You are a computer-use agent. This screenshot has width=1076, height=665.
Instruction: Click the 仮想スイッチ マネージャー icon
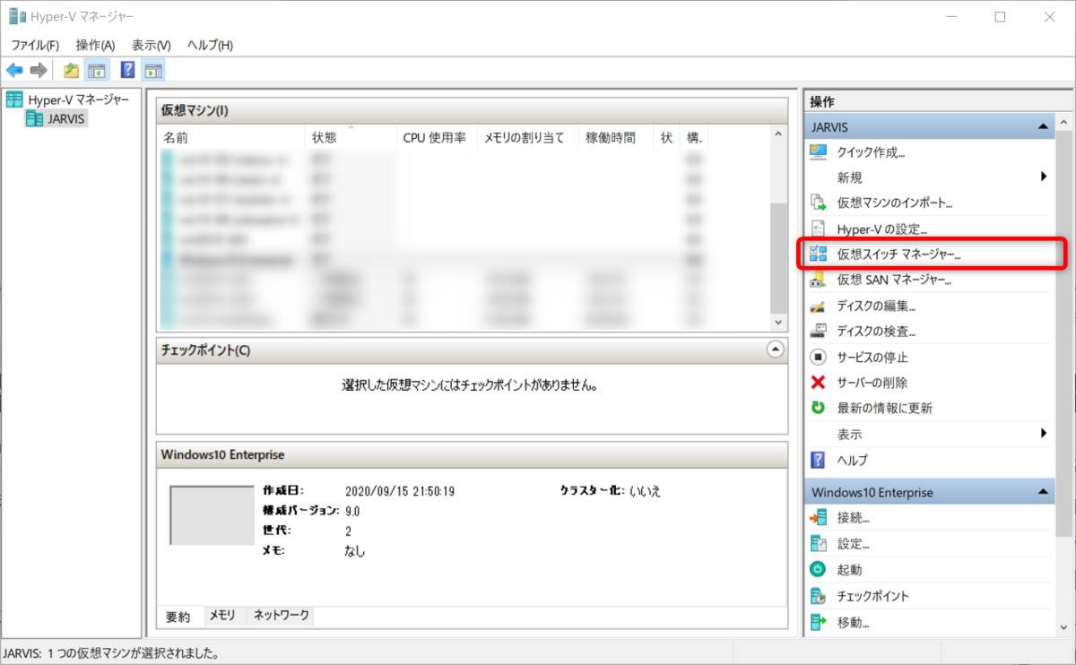click(x=818, y=254)
